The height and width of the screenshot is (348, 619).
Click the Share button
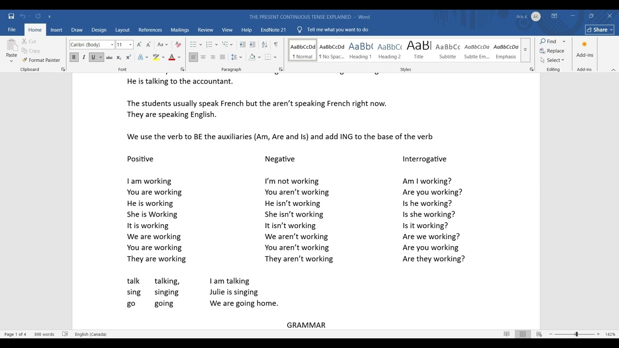[600, 29]
